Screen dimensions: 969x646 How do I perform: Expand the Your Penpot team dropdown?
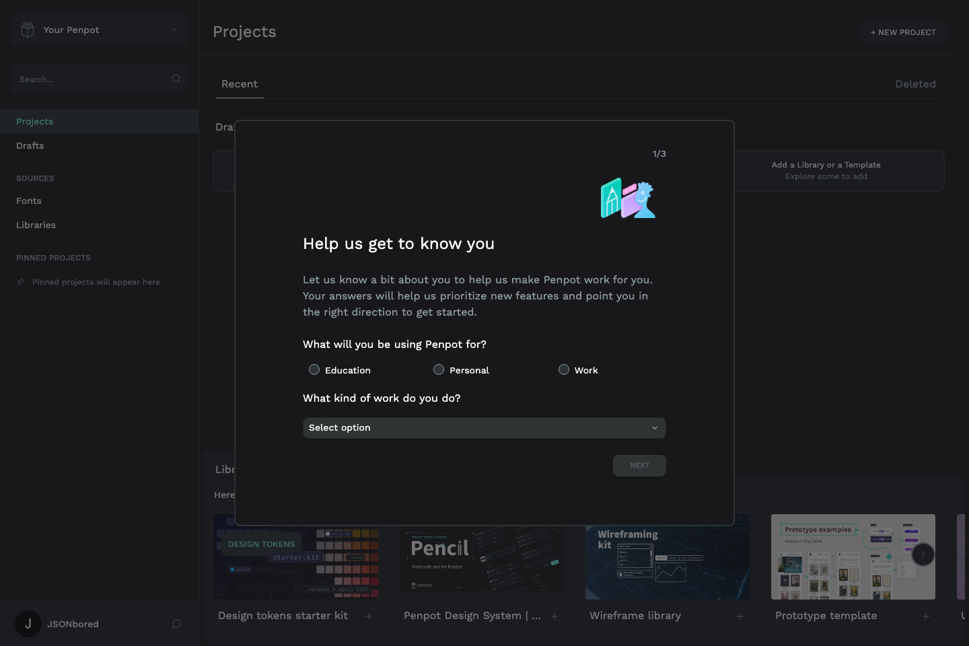[x=99, y=30]
